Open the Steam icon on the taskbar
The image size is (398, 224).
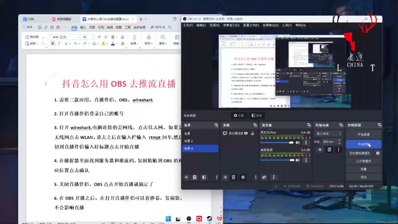point(209,219)
